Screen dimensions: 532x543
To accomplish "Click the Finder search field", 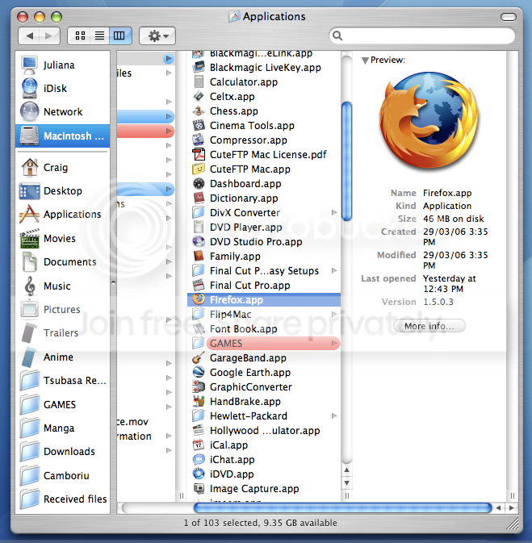I will 421,36.
